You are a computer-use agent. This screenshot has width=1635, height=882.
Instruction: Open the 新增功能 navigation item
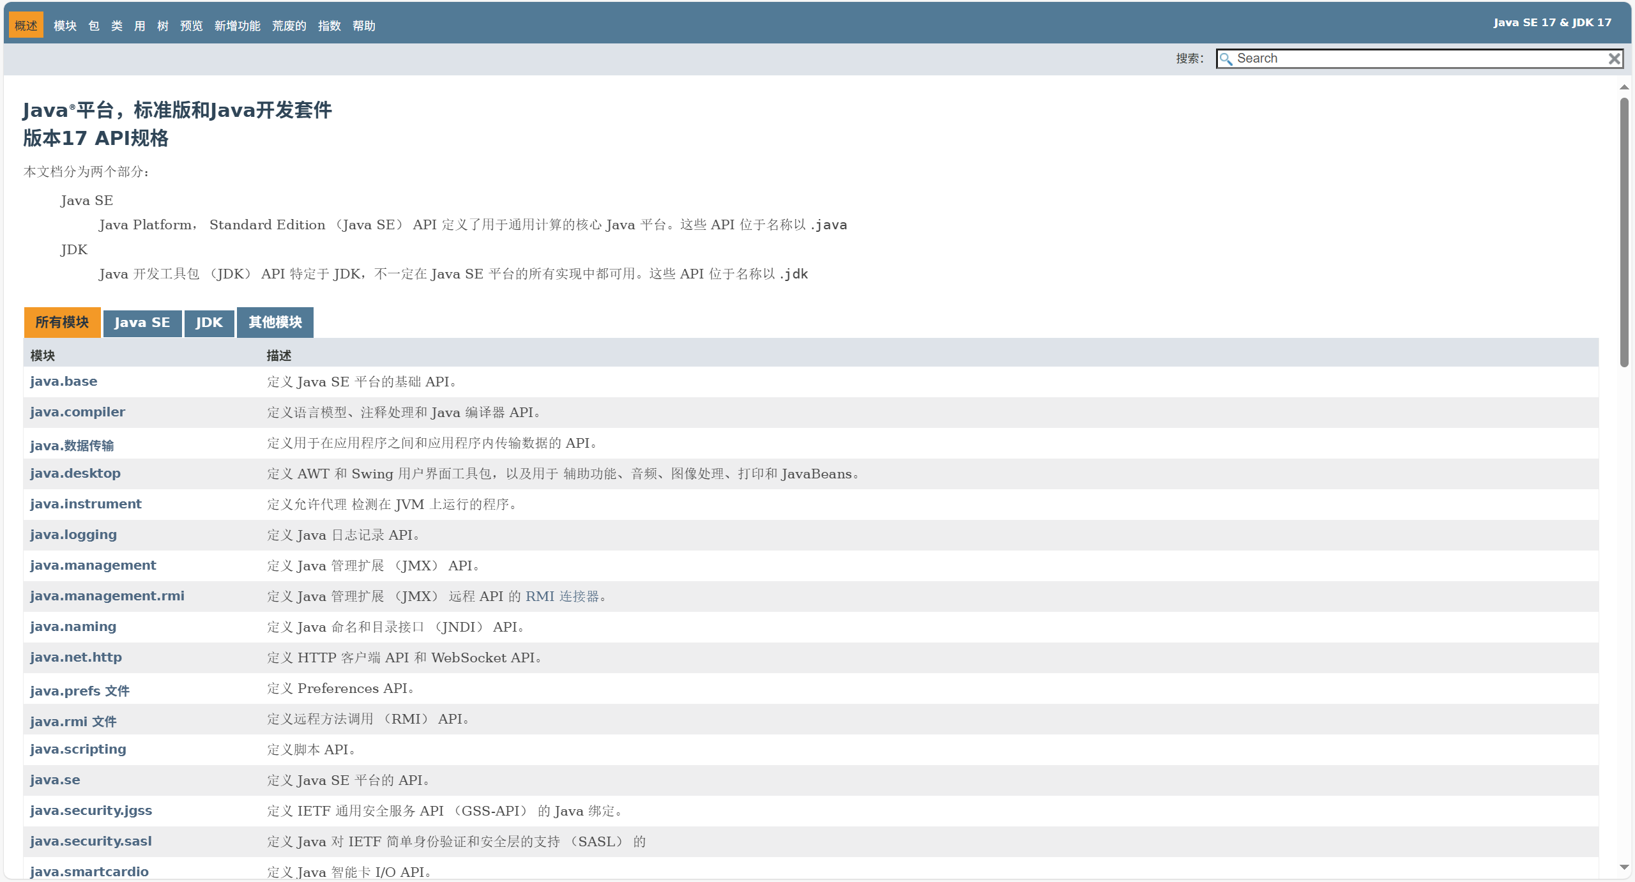click(x=237, y=26)
